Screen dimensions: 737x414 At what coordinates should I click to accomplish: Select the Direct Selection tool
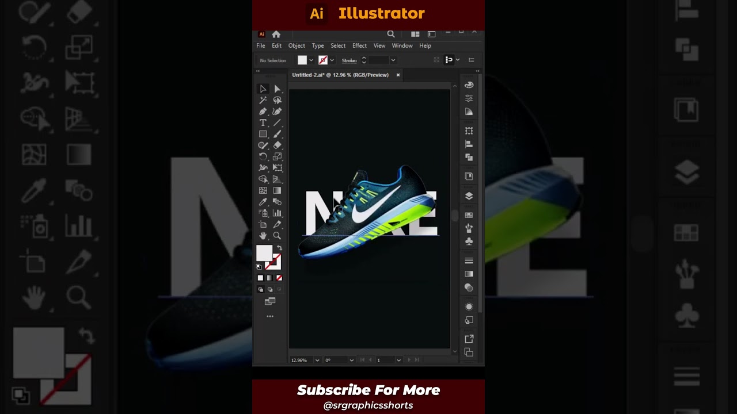277,89
